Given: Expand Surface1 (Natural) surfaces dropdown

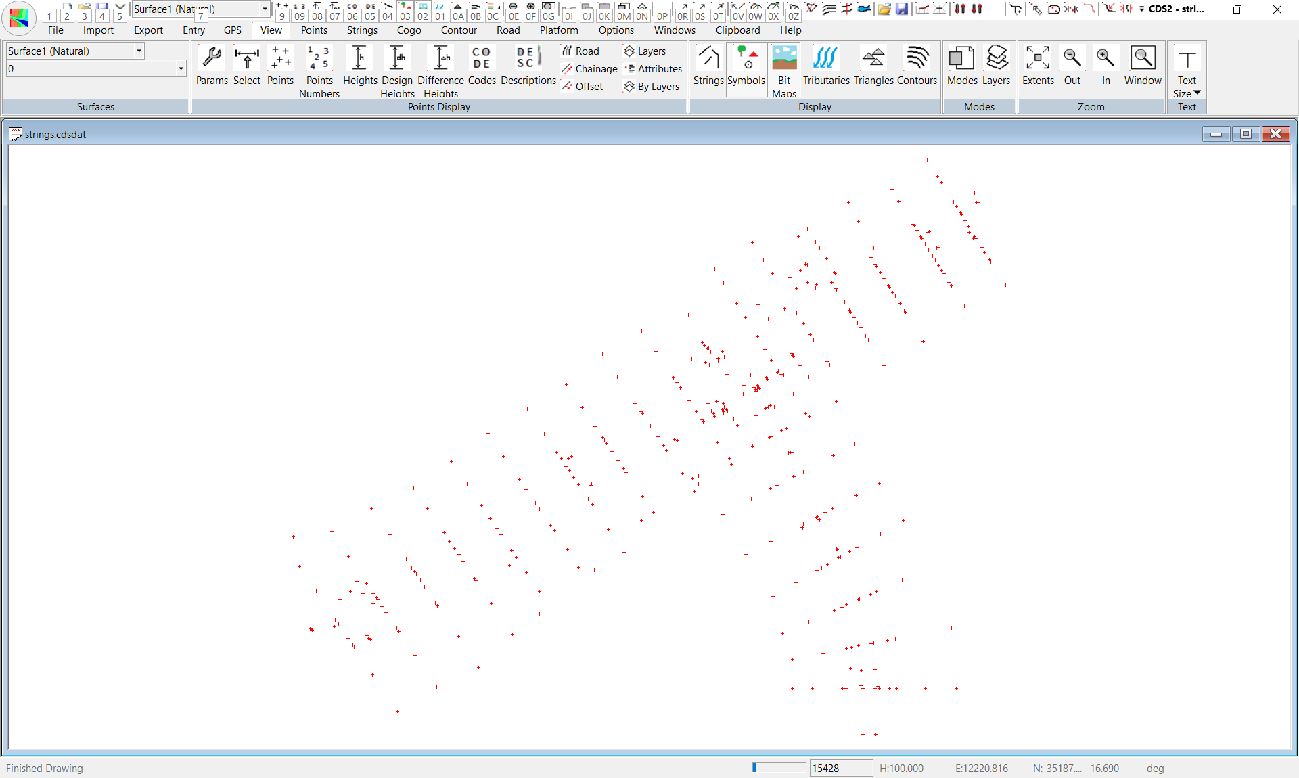Looking at the screenshot, I should [x=139, y=51].
